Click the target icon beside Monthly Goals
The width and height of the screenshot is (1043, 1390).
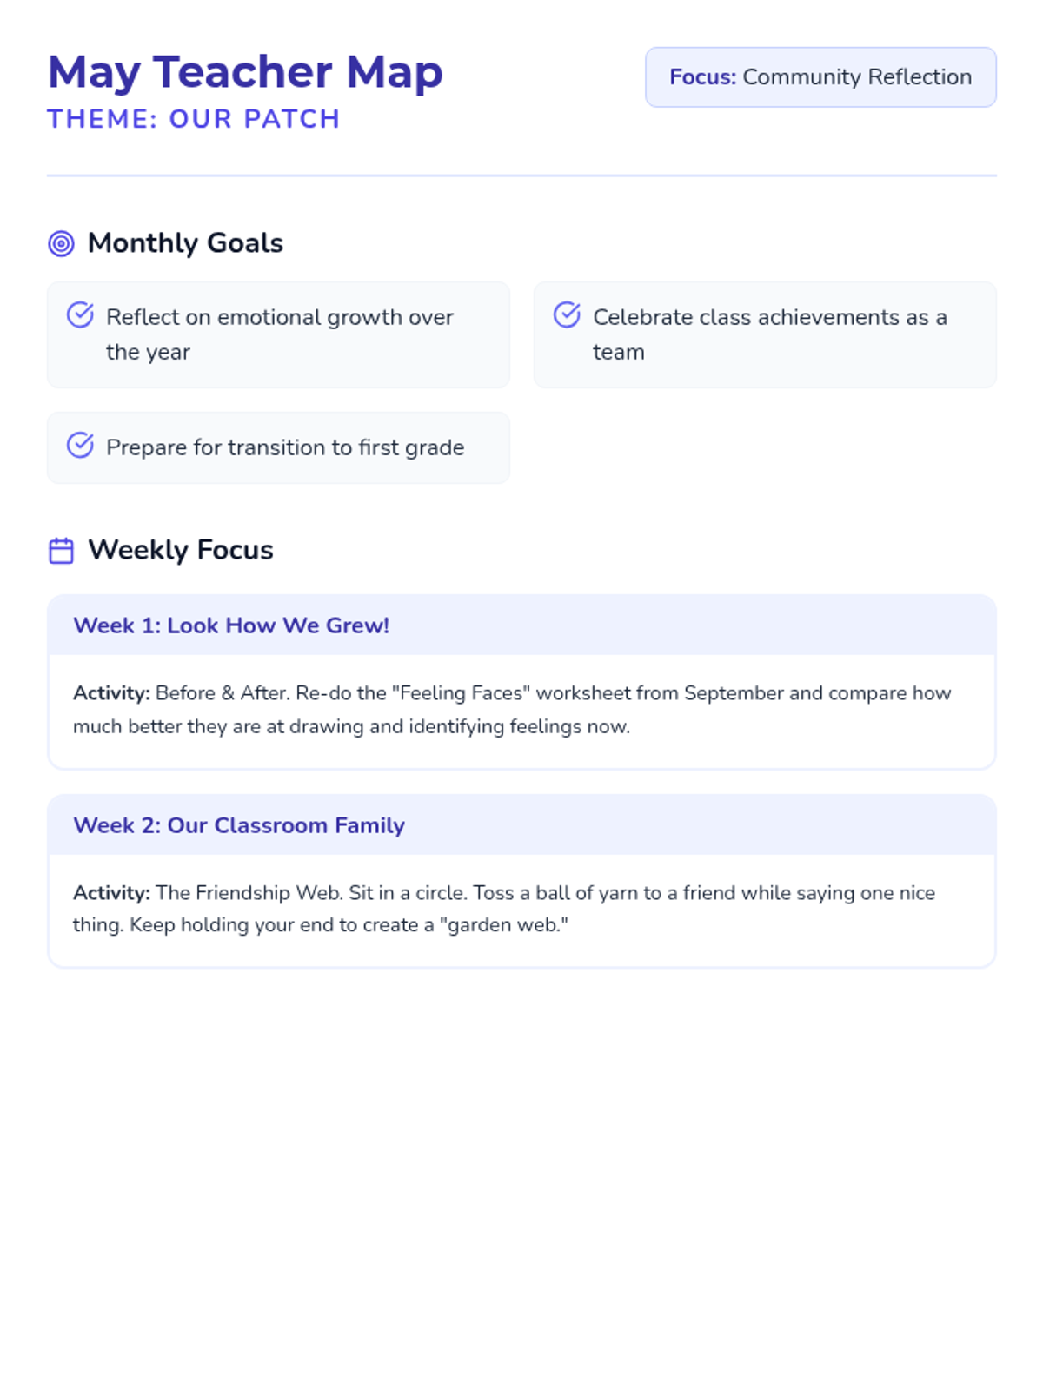(61, 243)
